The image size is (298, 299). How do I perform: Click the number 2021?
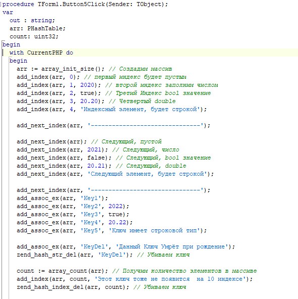click(94, 149)
